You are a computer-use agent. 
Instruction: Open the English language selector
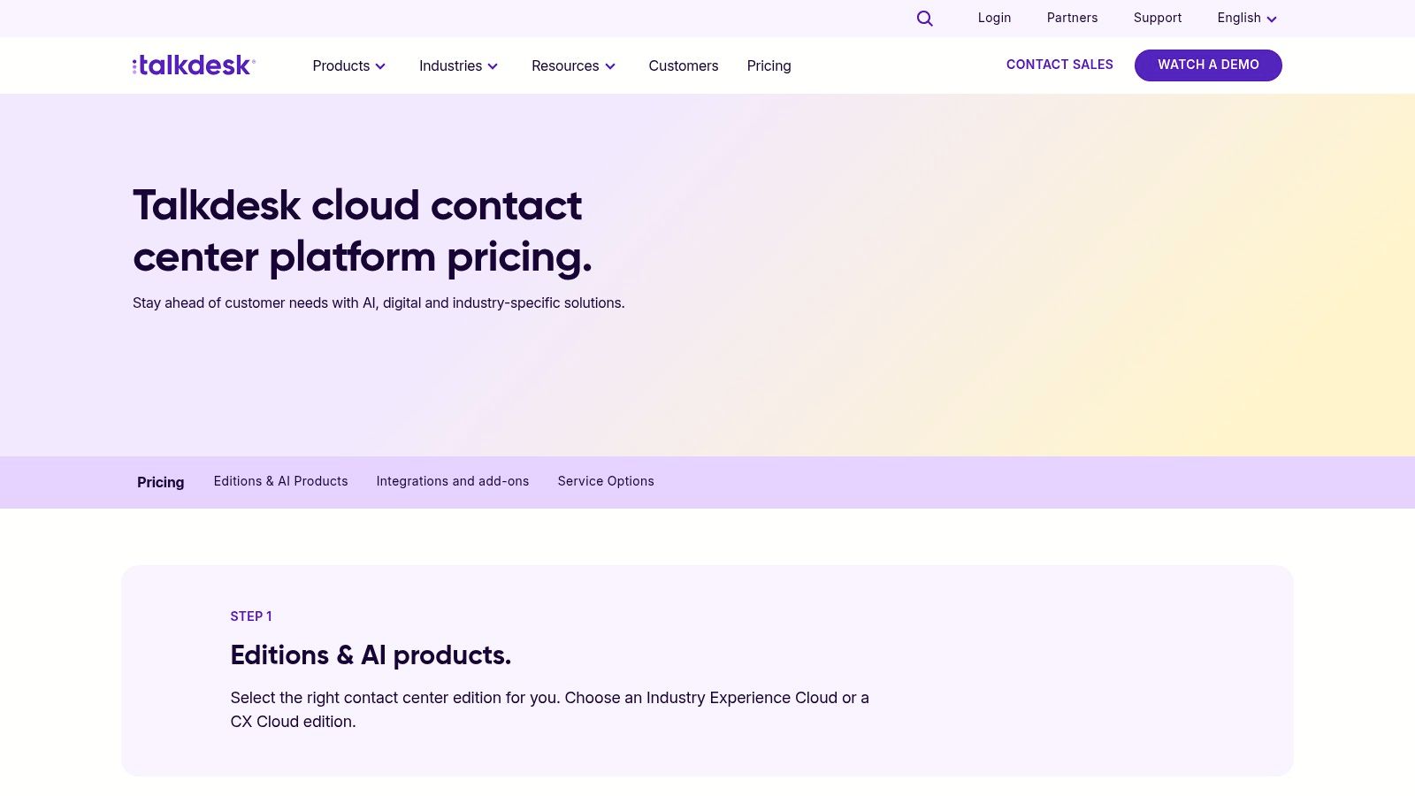1239,18
